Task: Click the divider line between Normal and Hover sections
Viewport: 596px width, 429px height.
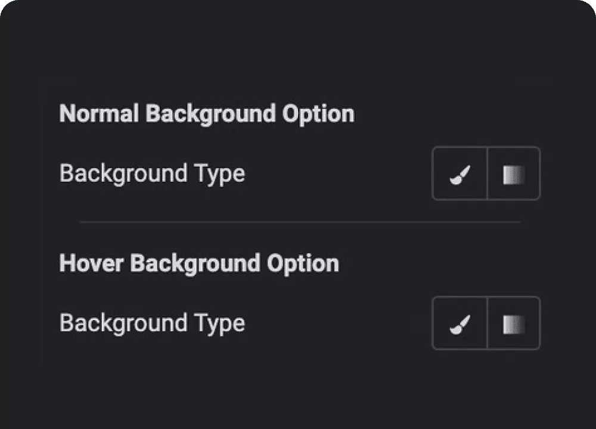Action: point(300,222)
